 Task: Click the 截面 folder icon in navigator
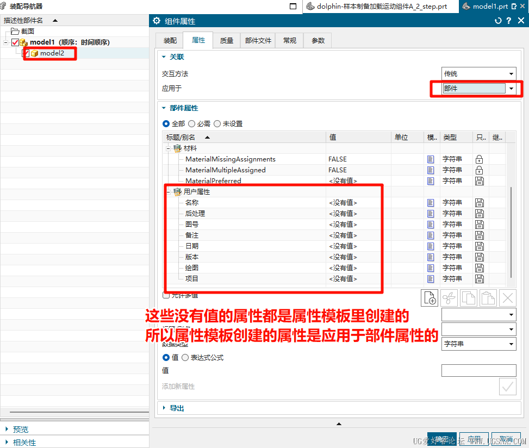click(x=15, y=32)
